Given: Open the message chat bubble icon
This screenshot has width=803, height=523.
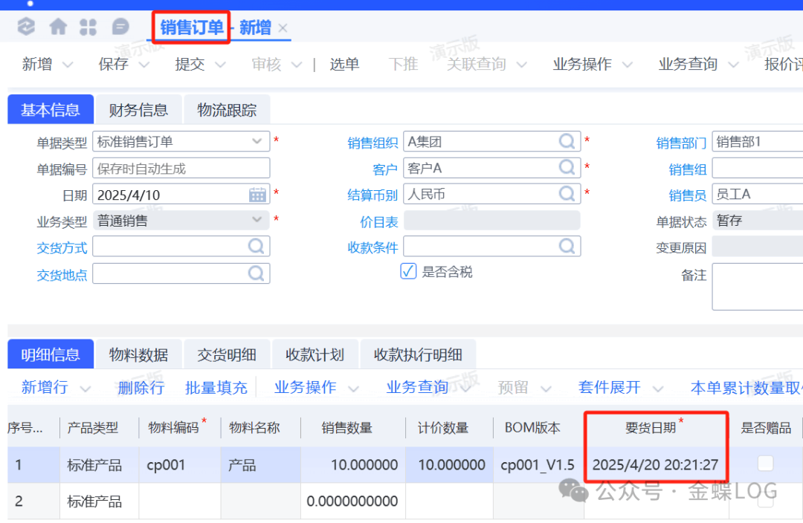Looking at the screenshot, I should pyautogui.click(x=120, y=27).
